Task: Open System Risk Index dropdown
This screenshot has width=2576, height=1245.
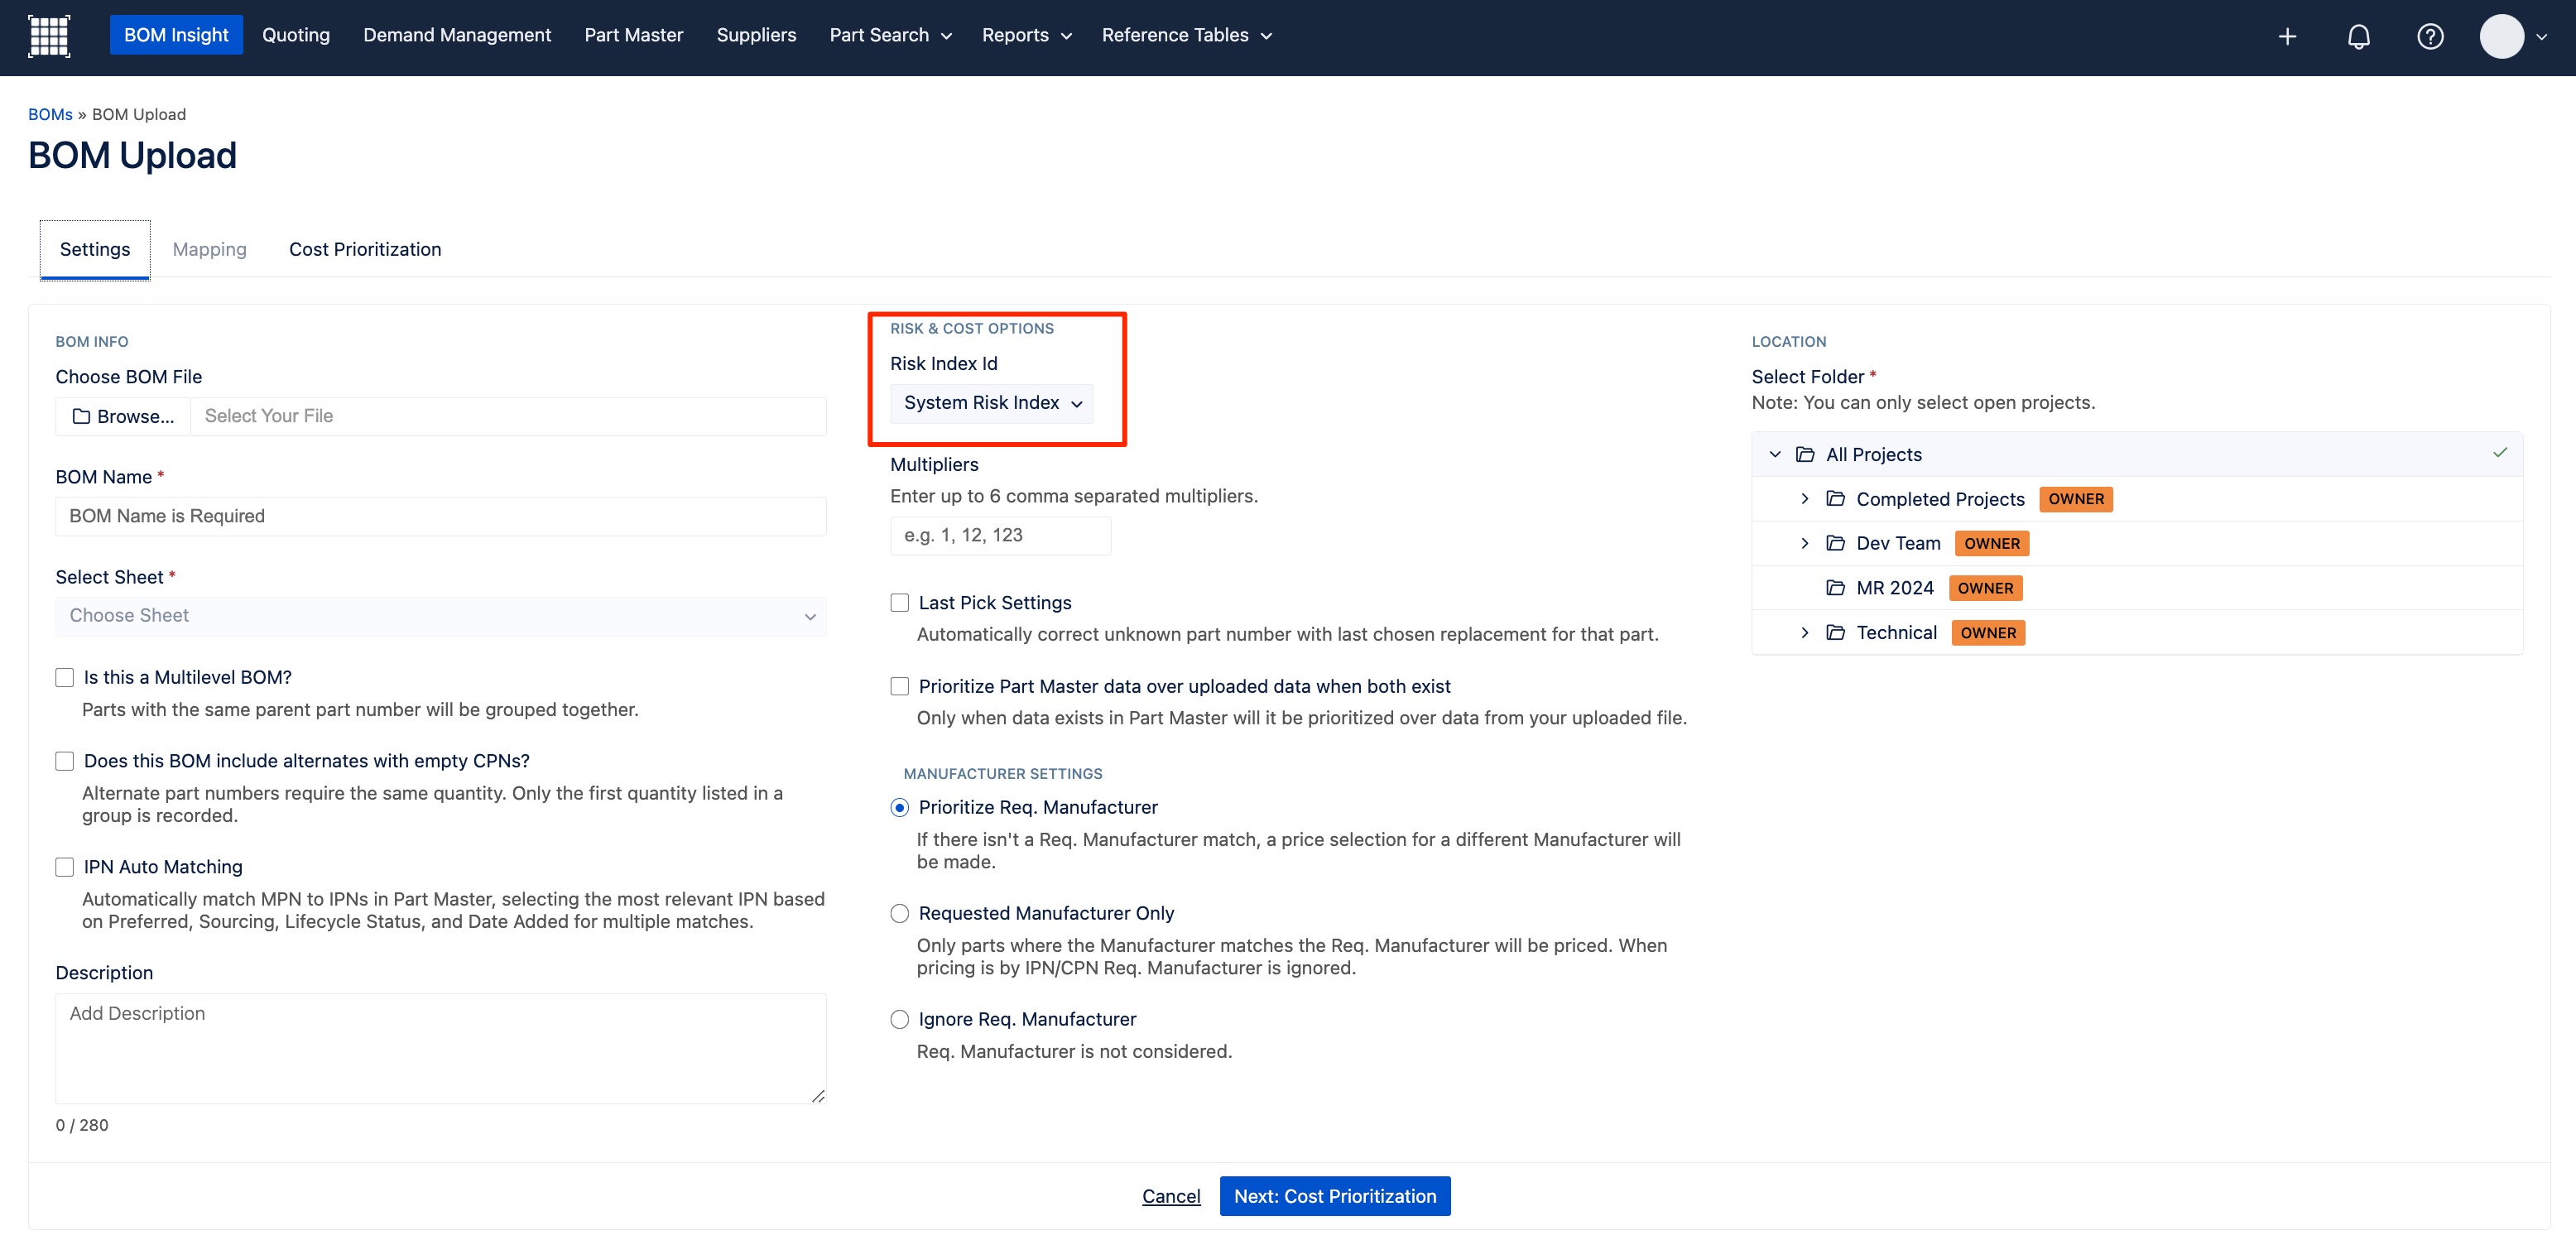Action: (x=991, y=403)
